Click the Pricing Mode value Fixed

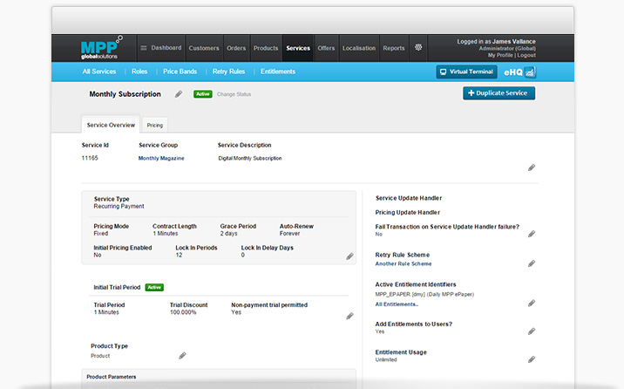coord(101,234)
